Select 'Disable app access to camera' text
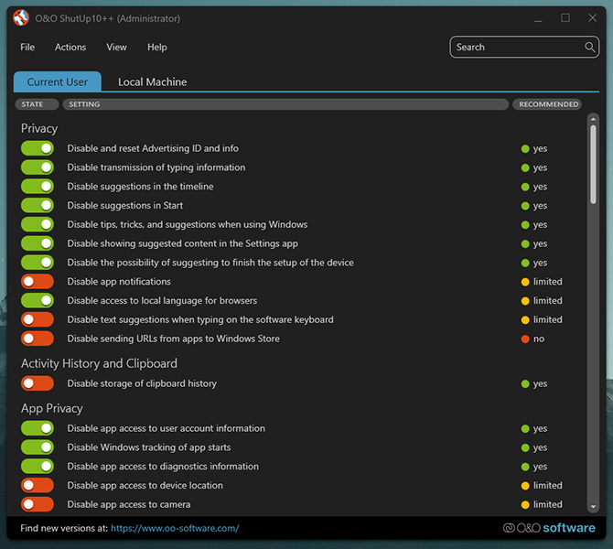The width and height of the screenshot is (613, 549). (x=129, y=504)
